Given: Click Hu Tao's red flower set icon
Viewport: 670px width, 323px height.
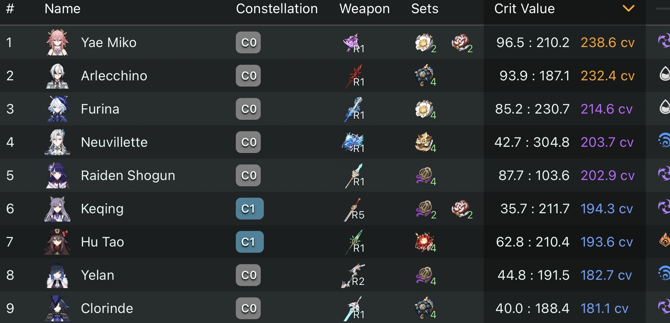Looking at the screenshot, I should pos(424,242).
